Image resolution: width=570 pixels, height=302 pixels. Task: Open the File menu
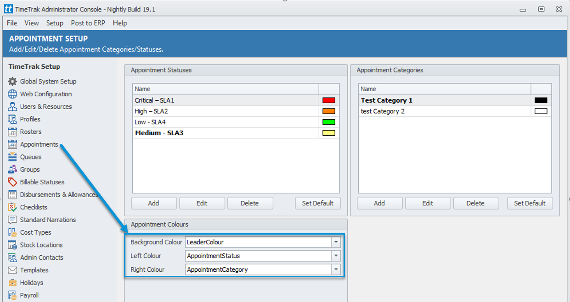click(12, 23)
